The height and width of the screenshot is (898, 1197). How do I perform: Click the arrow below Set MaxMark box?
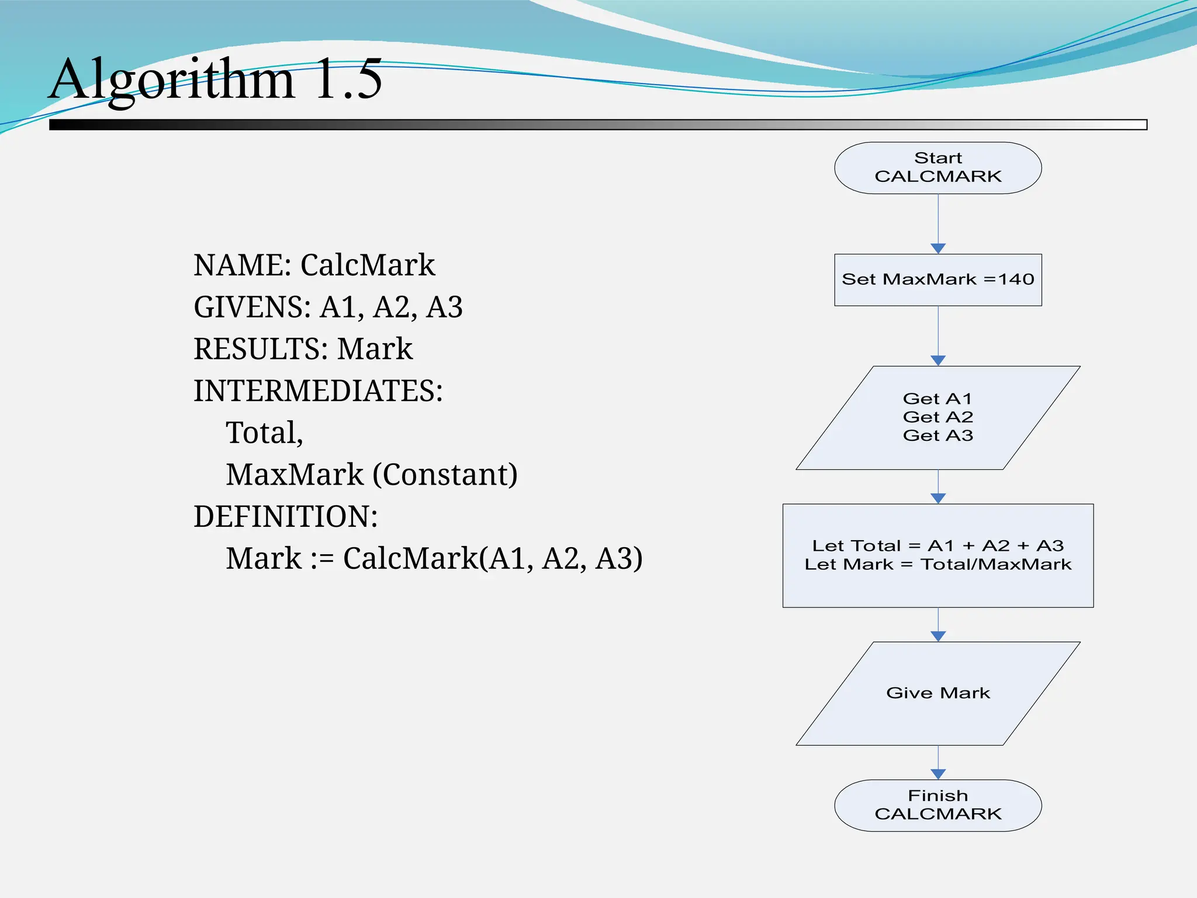[938, 336]
